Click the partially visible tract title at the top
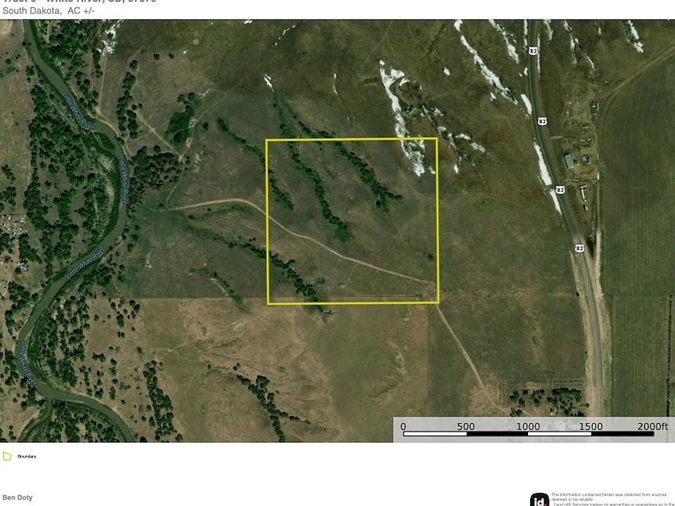 point(79,1)
